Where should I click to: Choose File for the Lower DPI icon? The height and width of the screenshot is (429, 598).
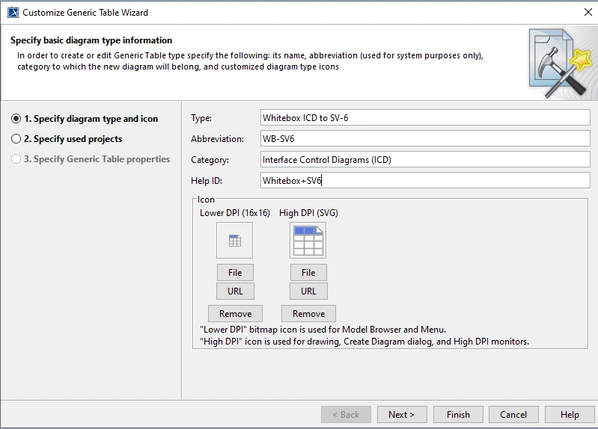pyautogui.click(x=235, y=273)
